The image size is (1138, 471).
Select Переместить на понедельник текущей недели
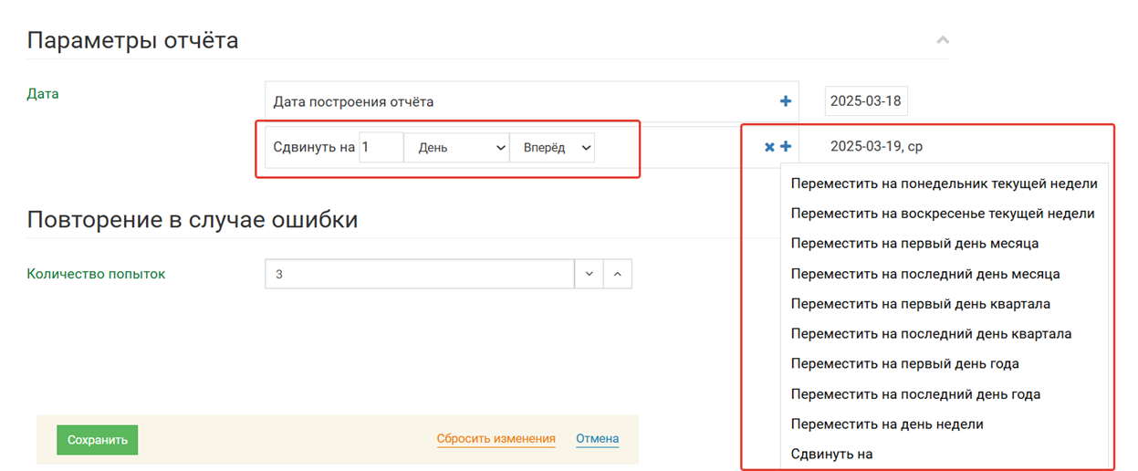tap(944, 183)
